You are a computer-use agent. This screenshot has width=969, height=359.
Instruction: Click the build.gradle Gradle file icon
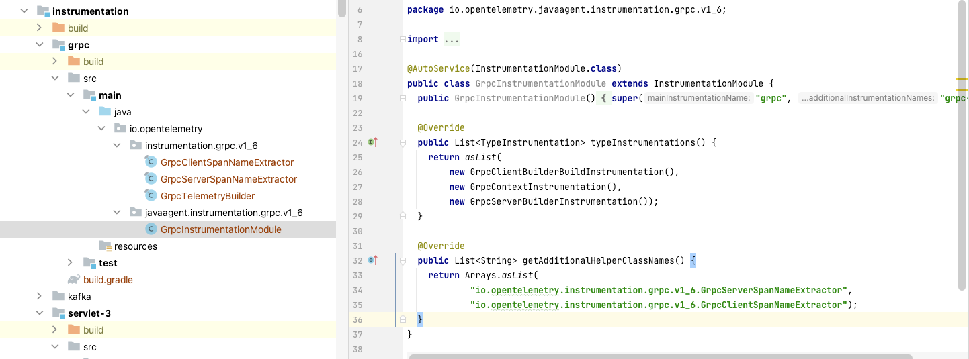click(x=74, y=280)
